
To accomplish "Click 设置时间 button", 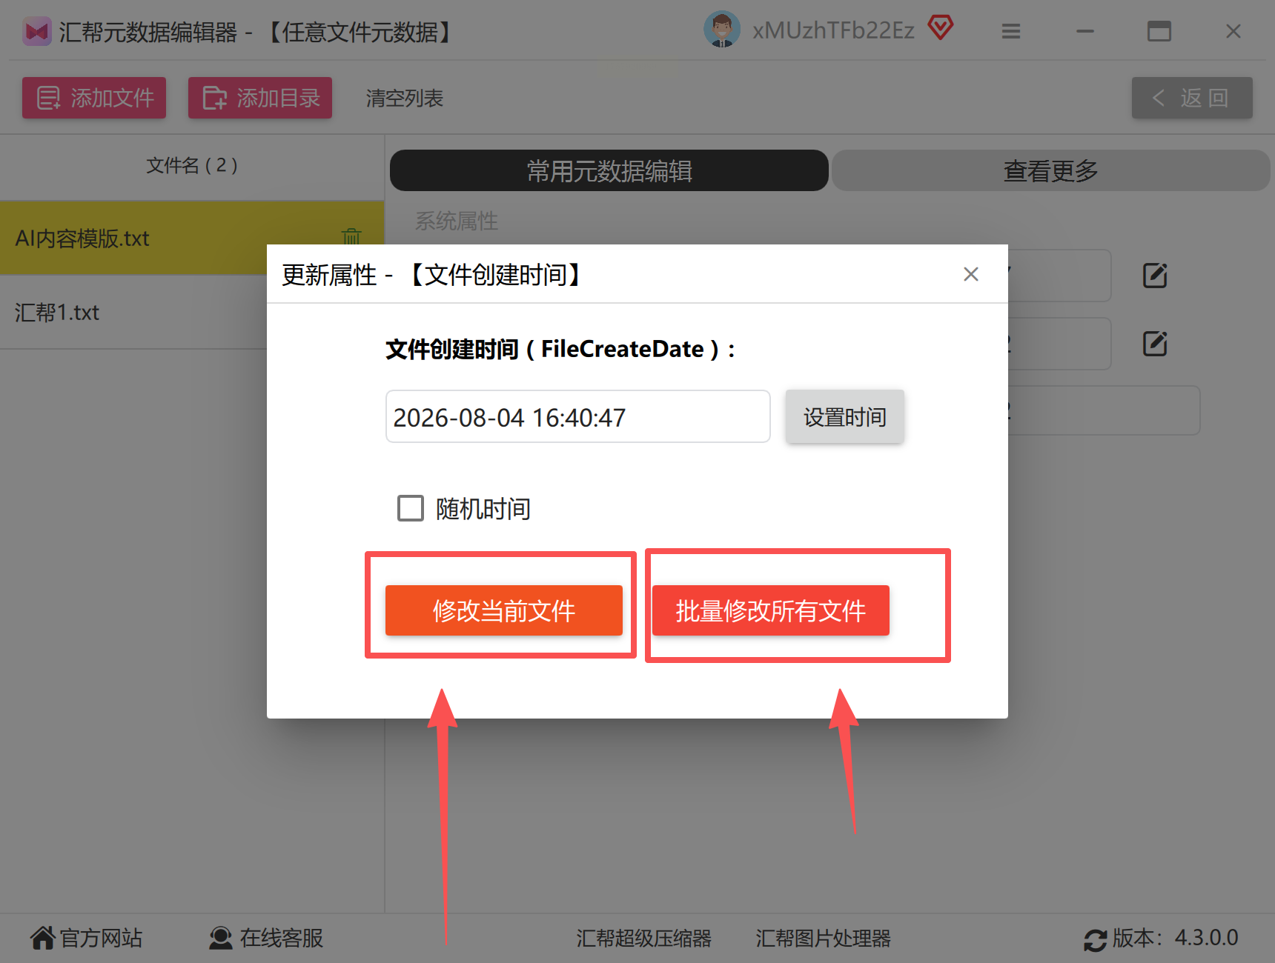I will [844, 417].
